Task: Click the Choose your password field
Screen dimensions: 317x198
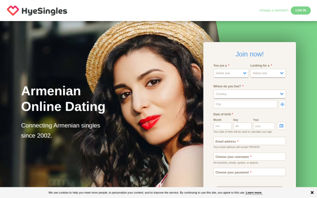Action: click(249, 172)
